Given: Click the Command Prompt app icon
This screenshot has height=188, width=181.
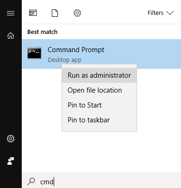Looking at the screenshot, I should pos(34,53).
